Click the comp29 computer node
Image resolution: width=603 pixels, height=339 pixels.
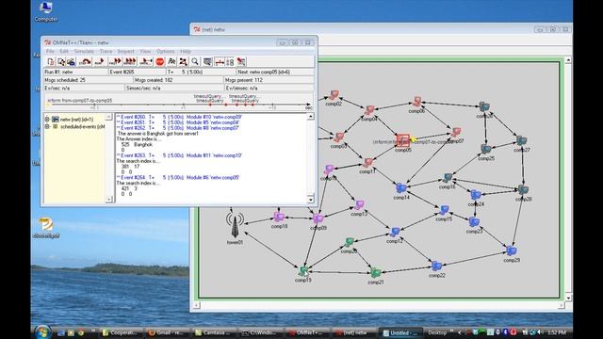511,251
